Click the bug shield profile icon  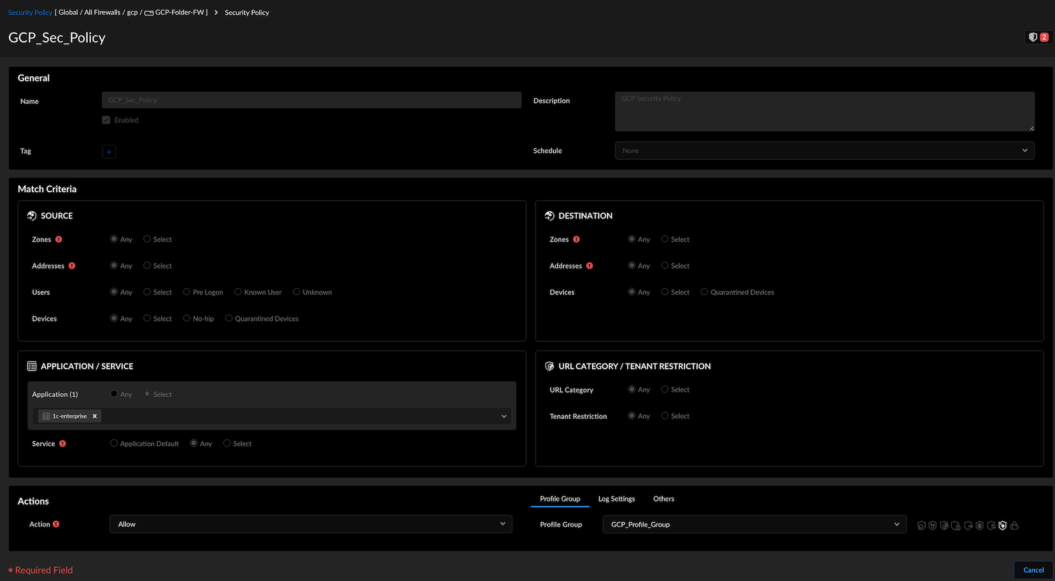(980, 526)
